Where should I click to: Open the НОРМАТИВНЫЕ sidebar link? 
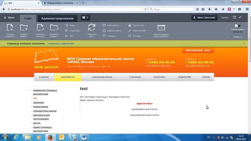point(40,107)
